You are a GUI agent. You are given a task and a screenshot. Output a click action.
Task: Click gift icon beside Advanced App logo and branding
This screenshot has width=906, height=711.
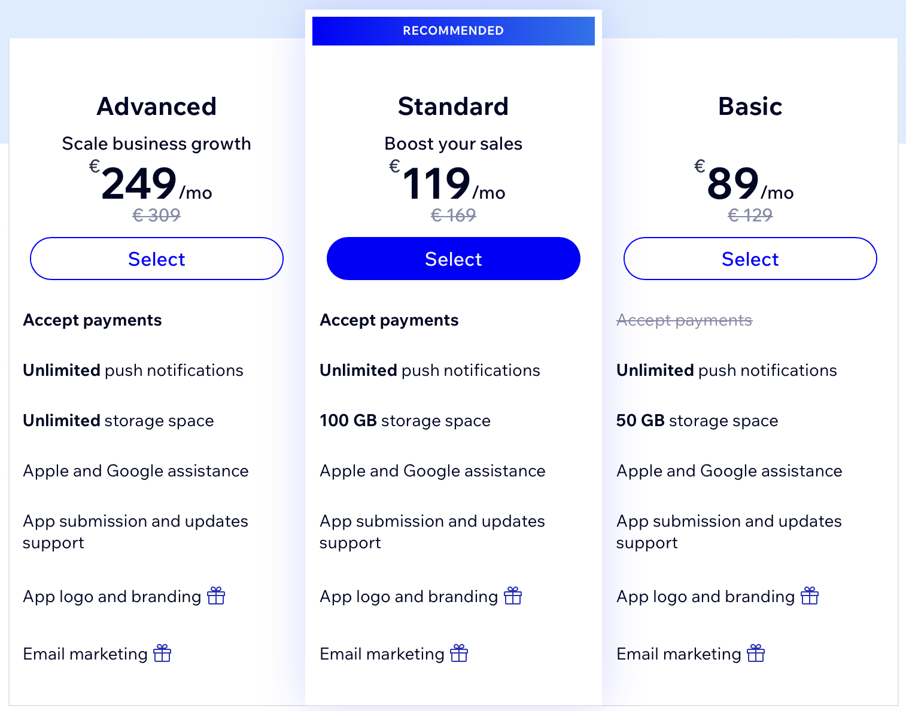coord(216,595)
